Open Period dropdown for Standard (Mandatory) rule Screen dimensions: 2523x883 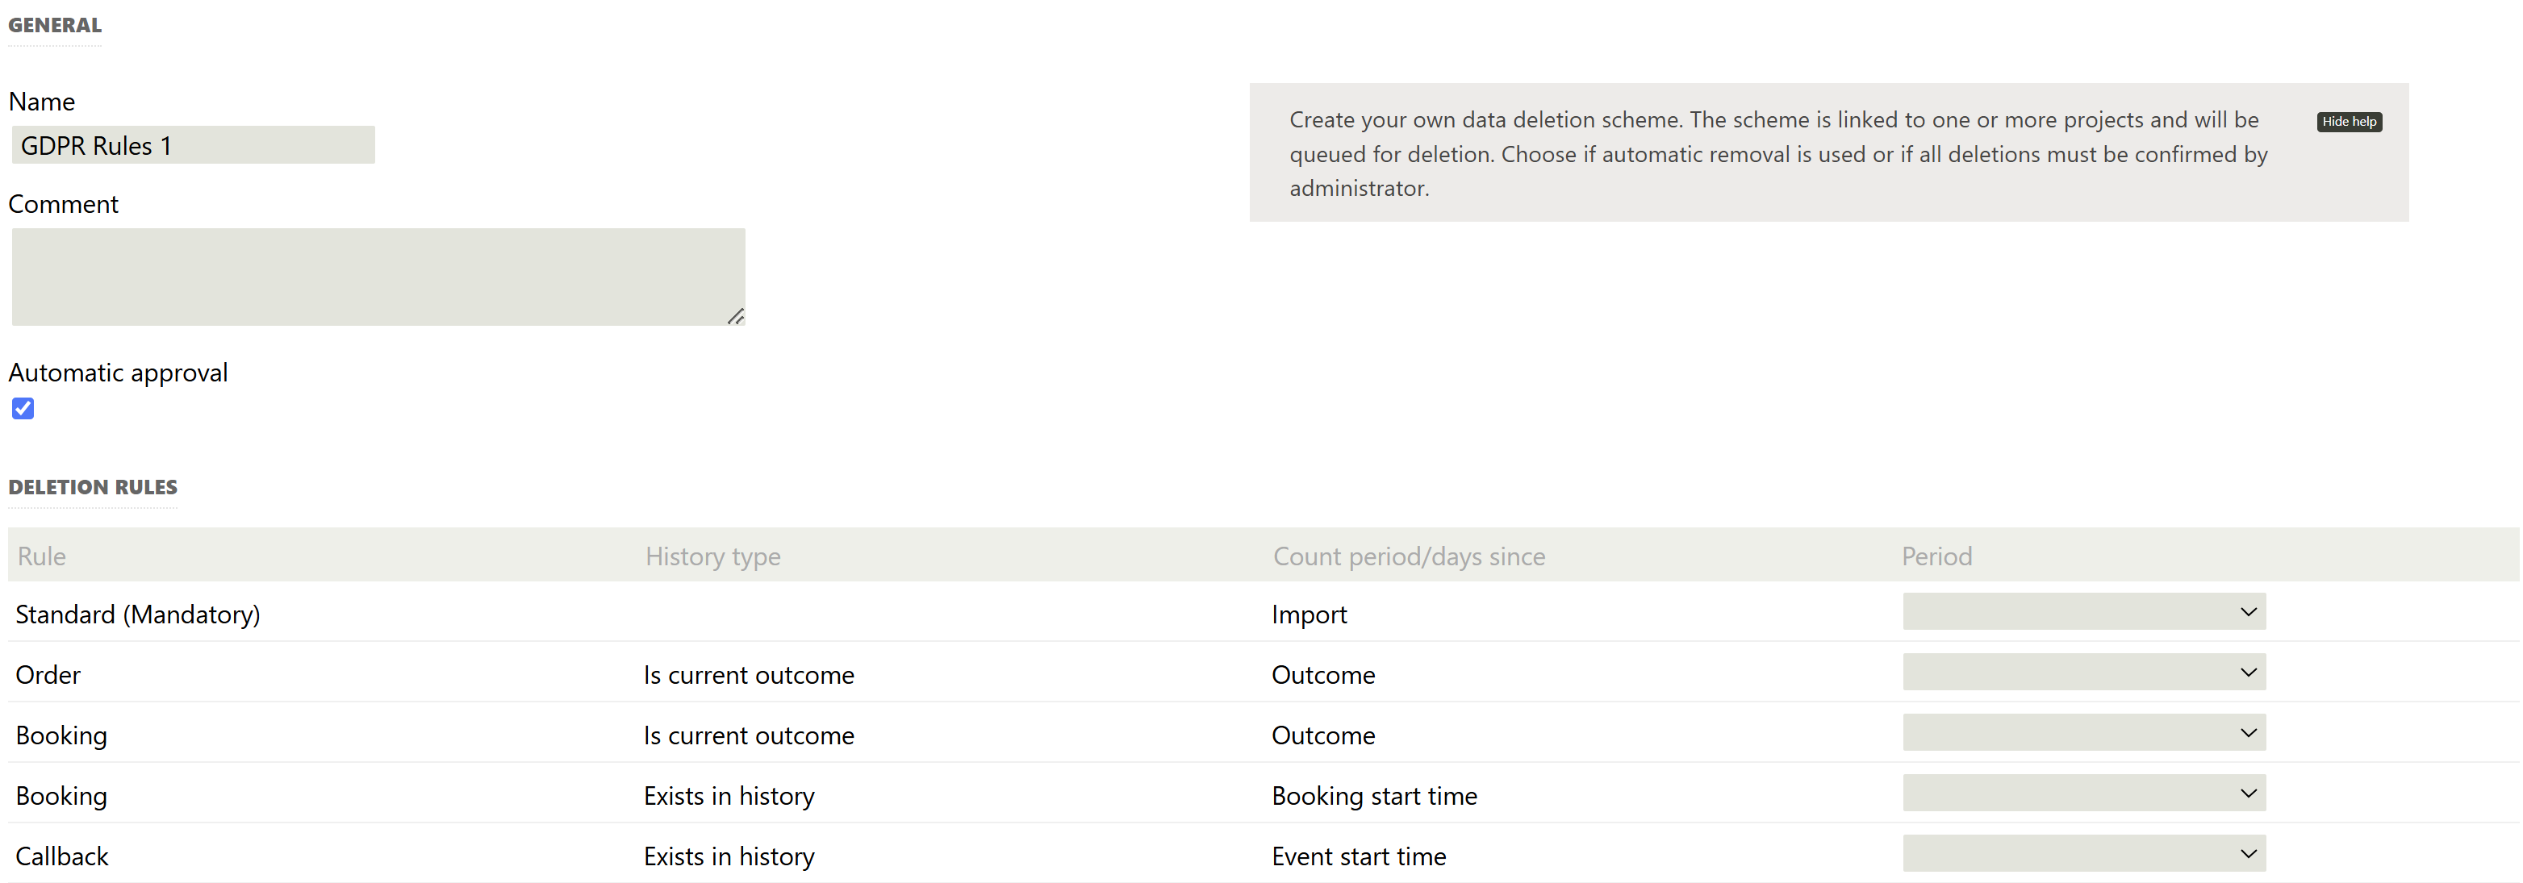(2083, 612)
